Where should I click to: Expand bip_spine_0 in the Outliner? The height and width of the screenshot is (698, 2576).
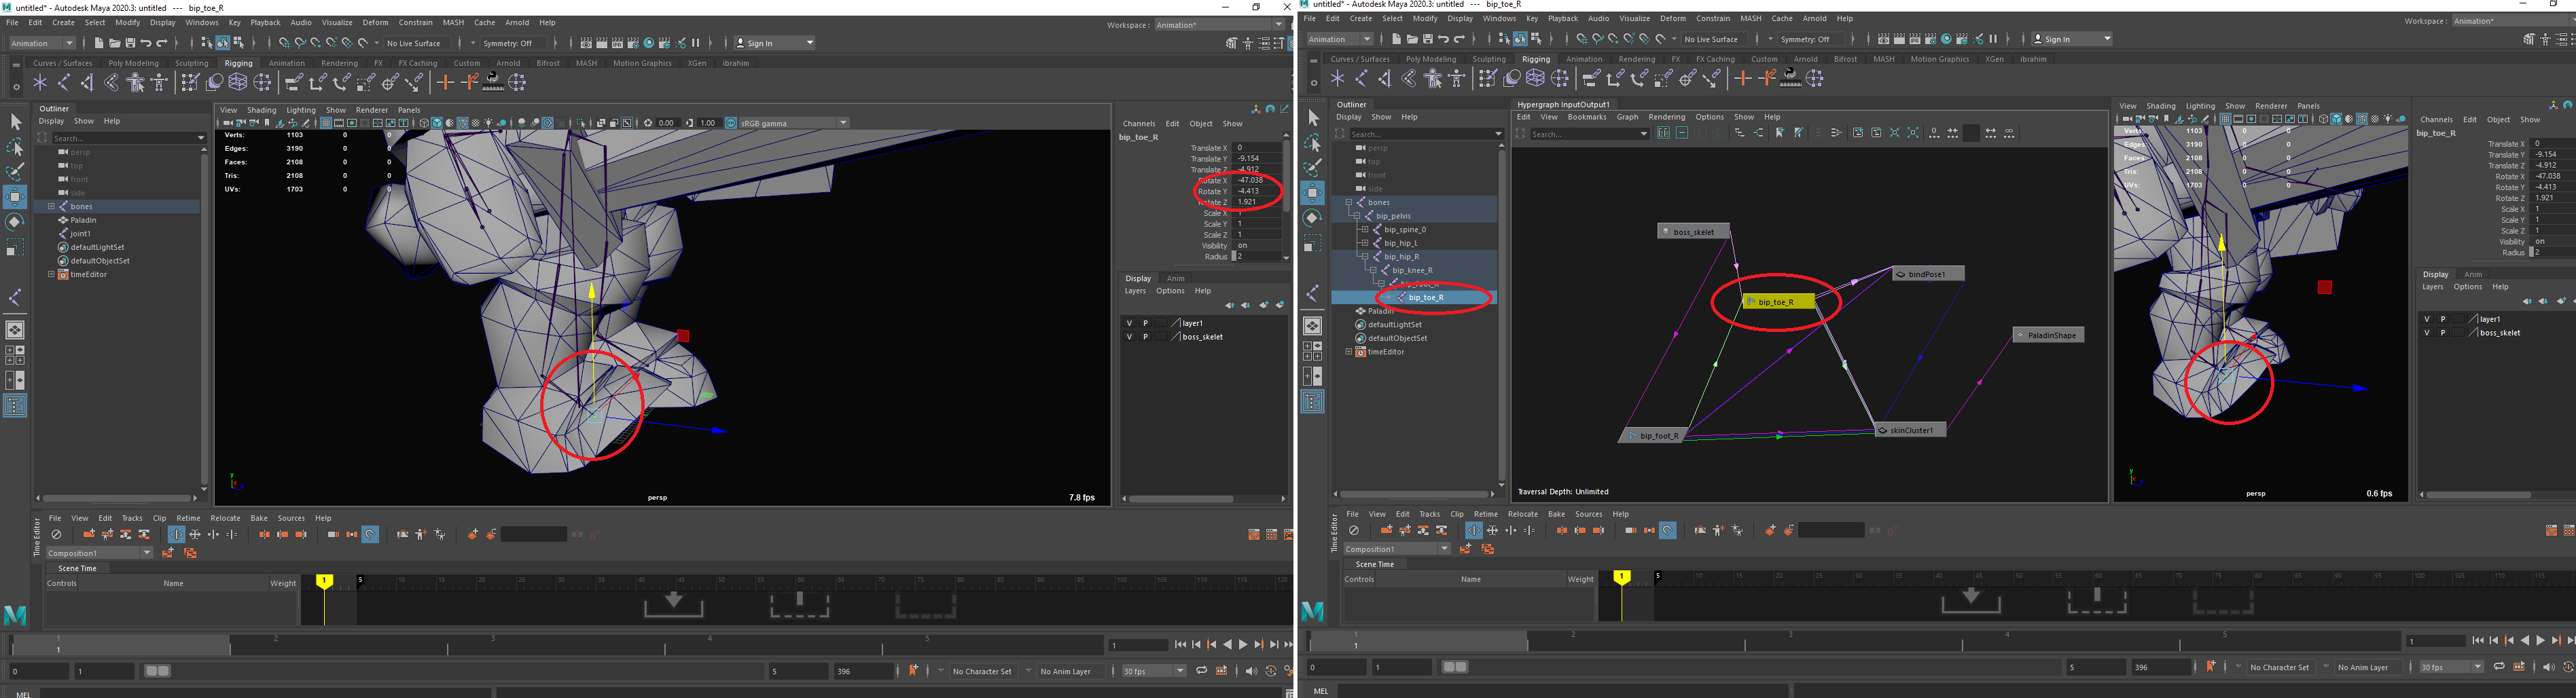[1365, 229]
